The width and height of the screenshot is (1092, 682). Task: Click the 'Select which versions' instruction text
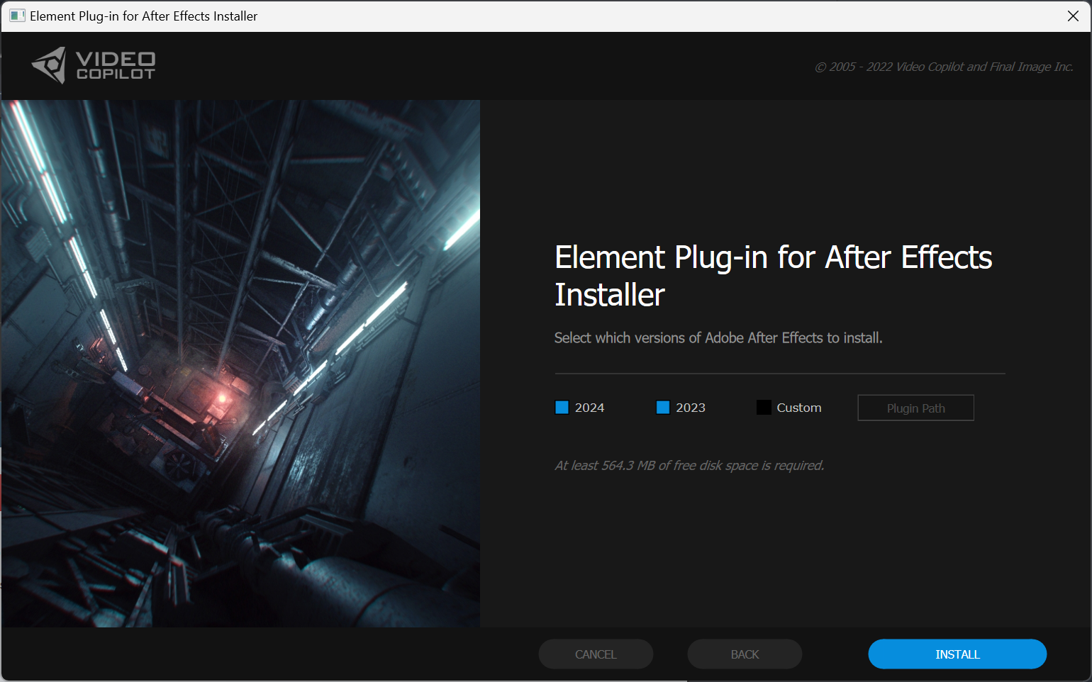(x=718, y=338)
